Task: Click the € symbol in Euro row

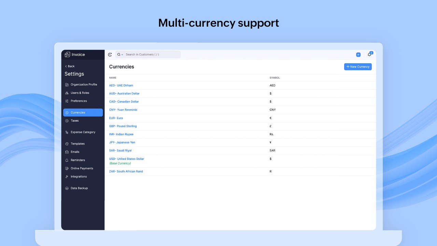Action: (271, 118)
